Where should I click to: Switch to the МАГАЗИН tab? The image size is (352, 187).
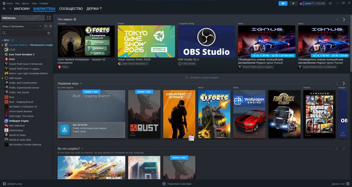(x=22, y=9)
